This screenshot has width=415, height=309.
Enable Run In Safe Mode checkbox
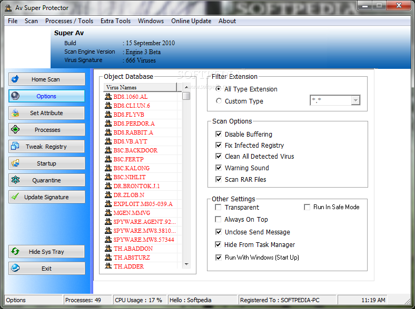[x=307, y=207]
